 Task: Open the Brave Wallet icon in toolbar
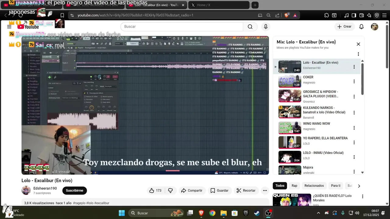[x=362, y=15]
